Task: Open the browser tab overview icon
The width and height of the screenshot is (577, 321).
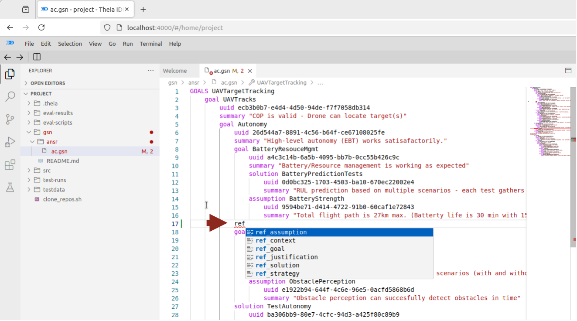Action: (x=26, y=9)
